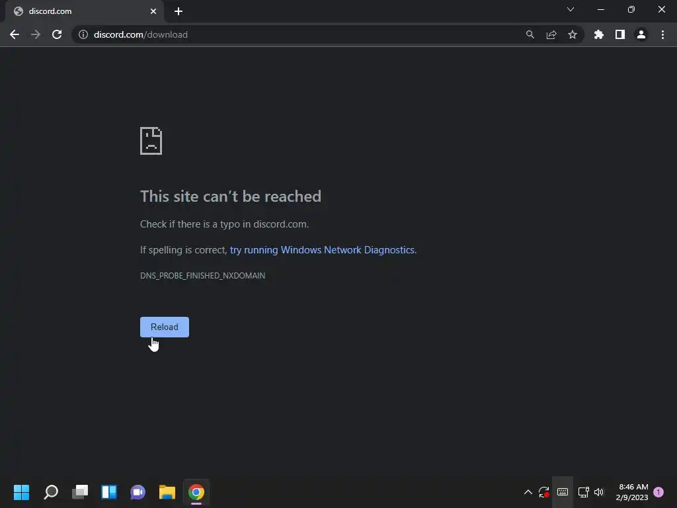677x508 pixels.
Task: Select the DNS_PROBE_FINISHED_NXDOMAIN error code
Action: (202, 276)
